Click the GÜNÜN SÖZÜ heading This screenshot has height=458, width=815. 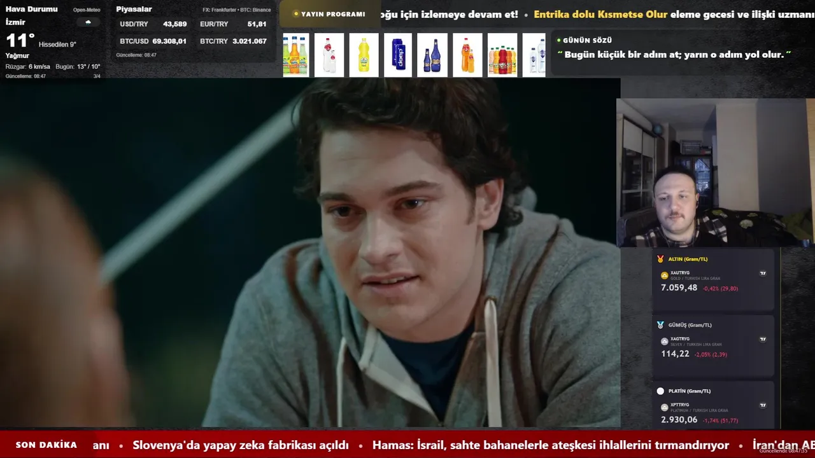(x=587, y=40)
